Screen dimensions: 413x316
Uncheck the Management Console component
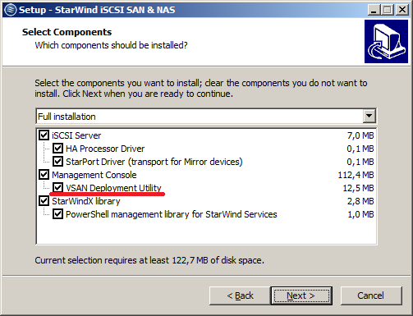[x=44, y=175]
